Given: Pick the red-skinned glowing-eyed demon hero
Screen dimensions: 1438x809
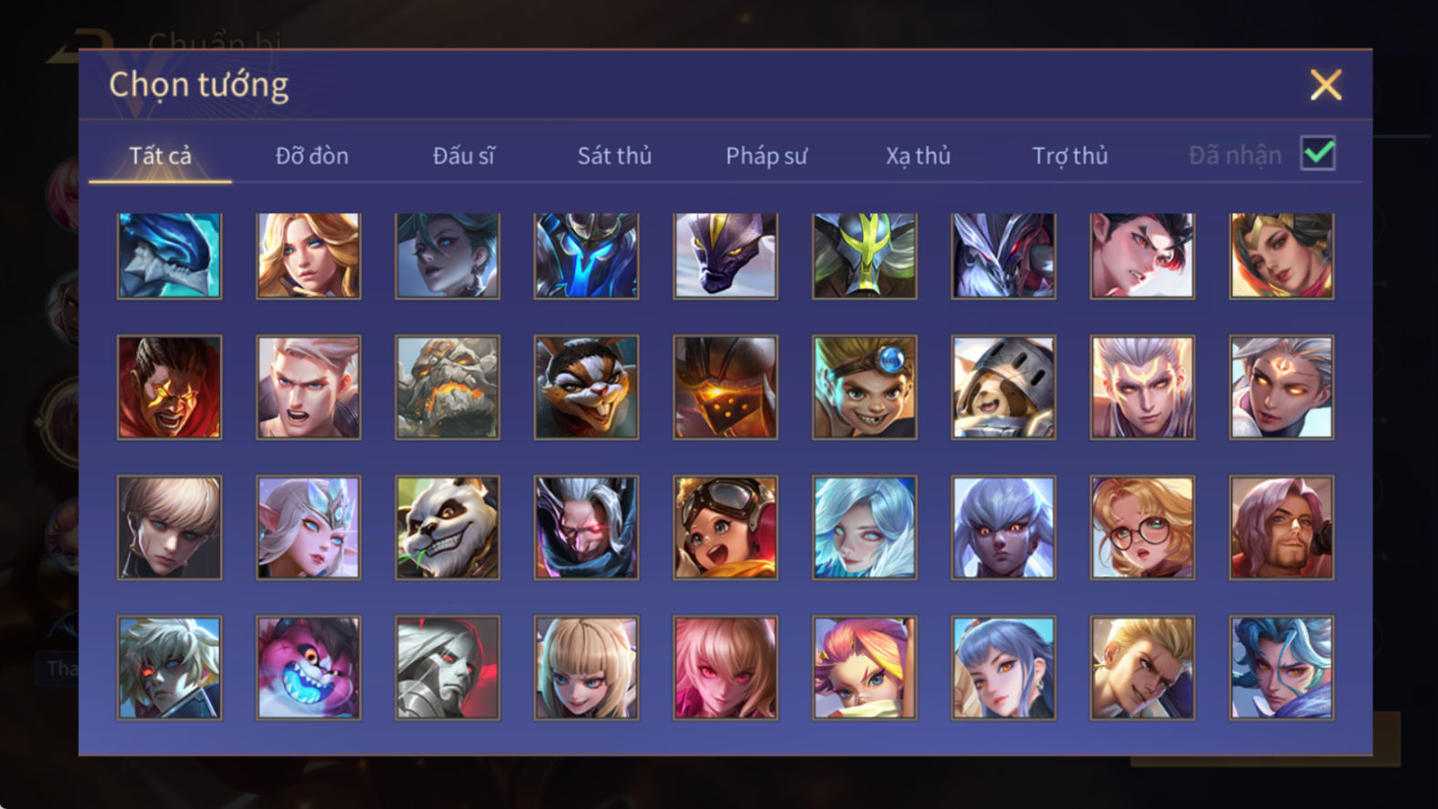Looking at the screenshot, I should [169, 388].
